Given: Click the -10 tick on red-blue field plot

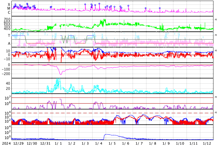Looking at the screenshot, I should (x=7, y=59).
